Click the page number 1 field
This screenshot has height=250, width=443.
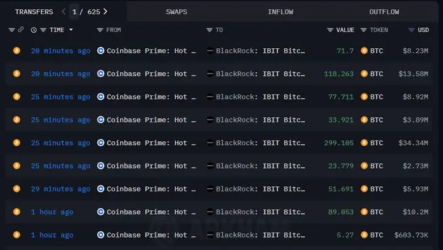click(x=74, y=12)
